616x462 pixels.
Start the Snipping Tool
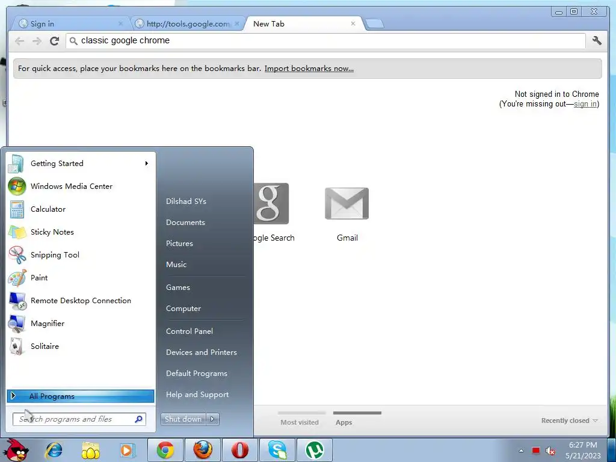tap(81, 254)
